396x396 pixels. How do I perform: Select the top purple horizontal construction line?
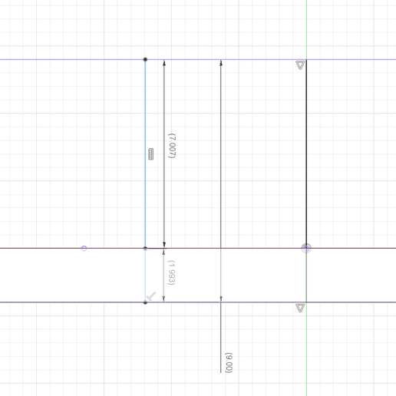(x=198, y=59)
